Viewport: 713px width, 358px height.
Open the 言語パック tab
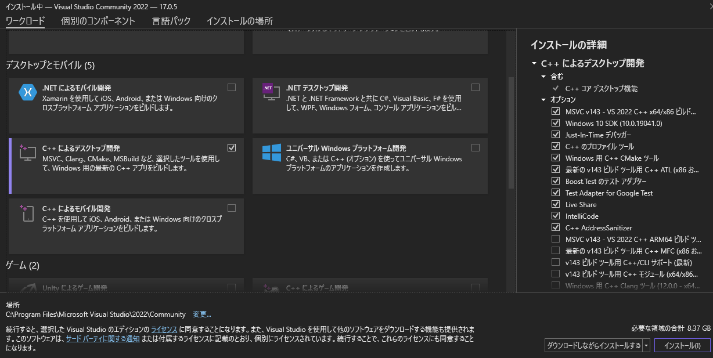tap(171, 21)
